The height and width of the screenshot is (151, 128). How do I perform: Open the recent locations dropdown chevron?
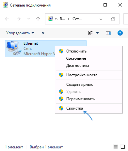pos(28,19)
